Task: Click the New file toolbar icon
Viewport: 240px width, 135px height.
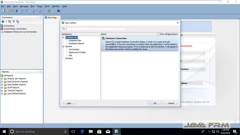Action: (4, 11)
